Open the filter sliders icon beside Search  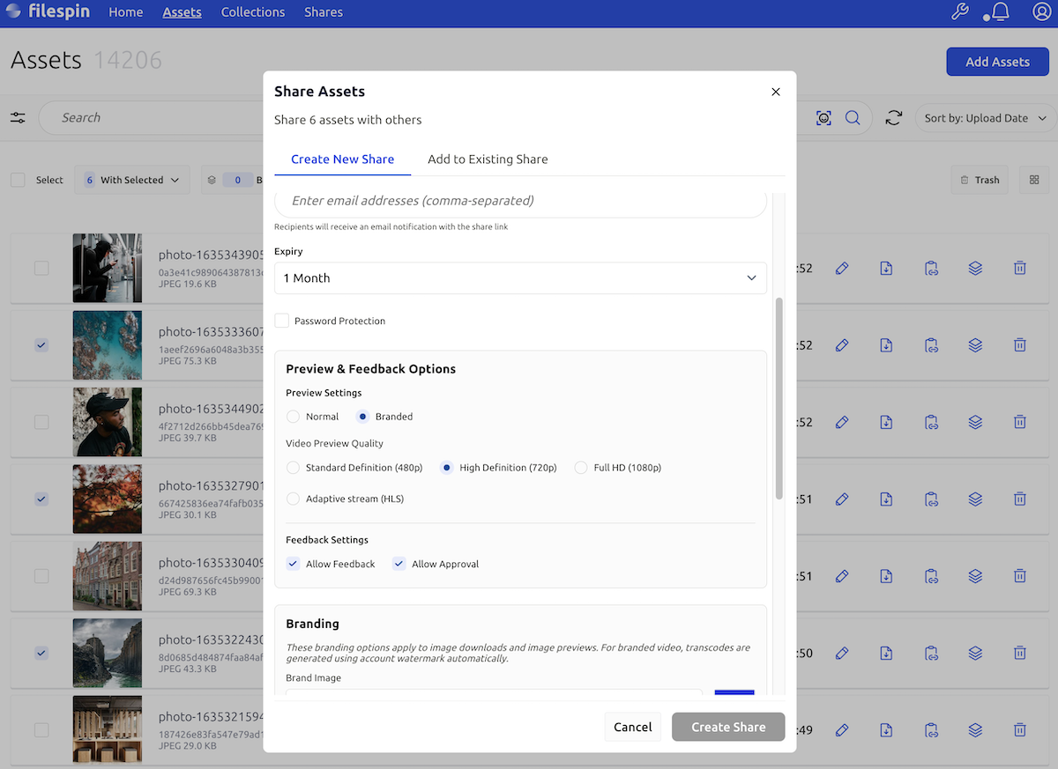point(18,118)
